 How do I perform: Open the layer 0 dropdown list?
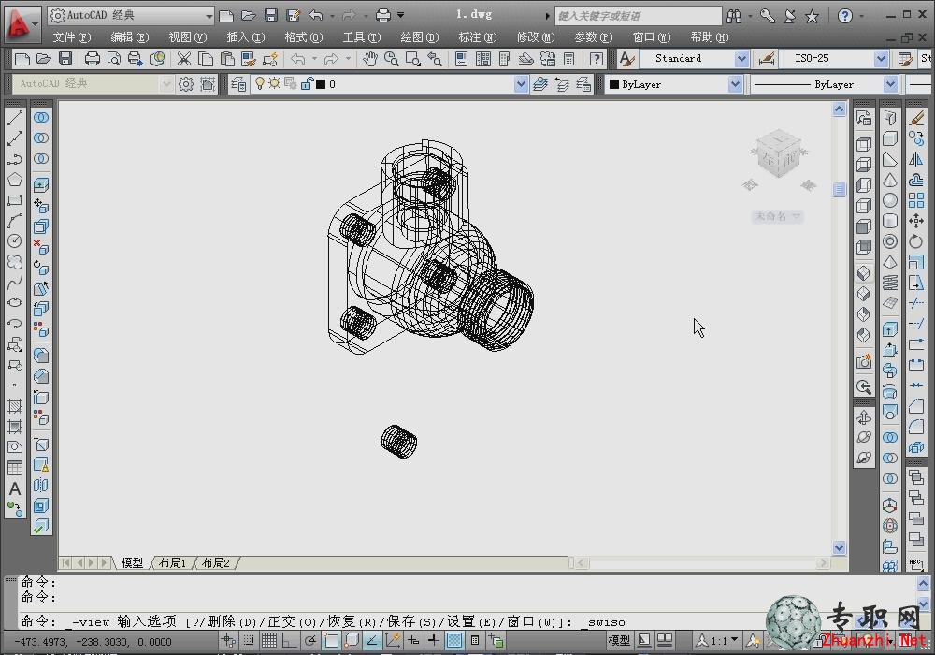pos(521,84)
